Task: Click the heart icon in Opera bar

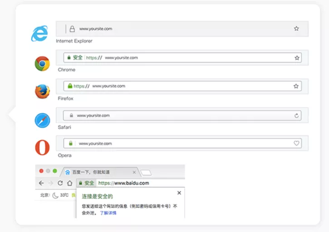Action: (x=296, y=143)
